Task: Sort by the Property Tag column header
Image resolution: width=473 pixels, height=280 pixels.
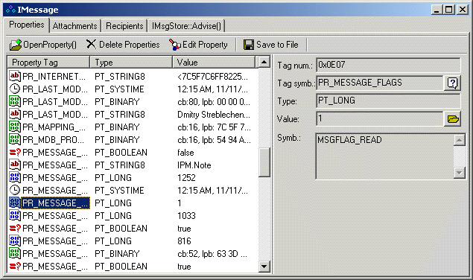Action: [48, 62]
